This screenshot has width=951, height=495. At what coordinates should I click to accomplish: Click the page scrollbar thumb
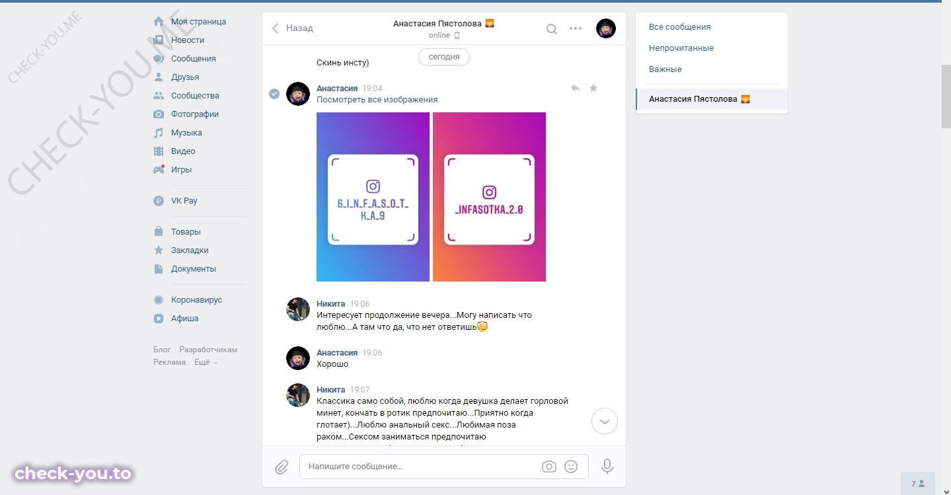(x=946, y=96)
